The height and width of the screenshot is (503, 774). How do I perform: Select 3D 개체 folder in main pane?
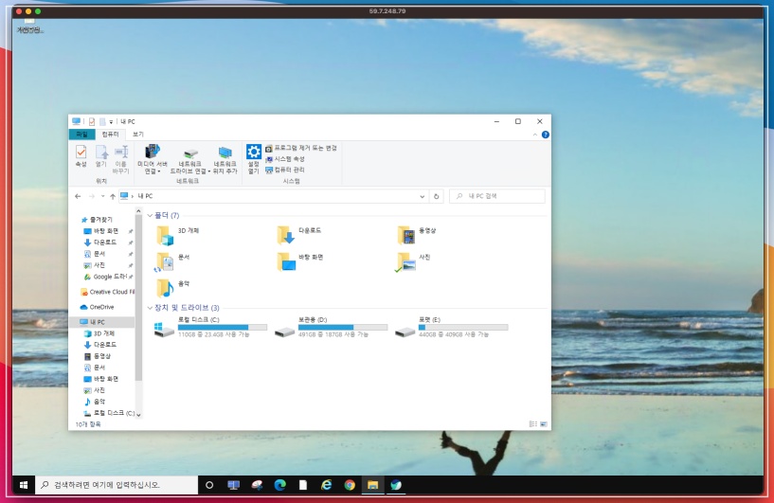179,236
